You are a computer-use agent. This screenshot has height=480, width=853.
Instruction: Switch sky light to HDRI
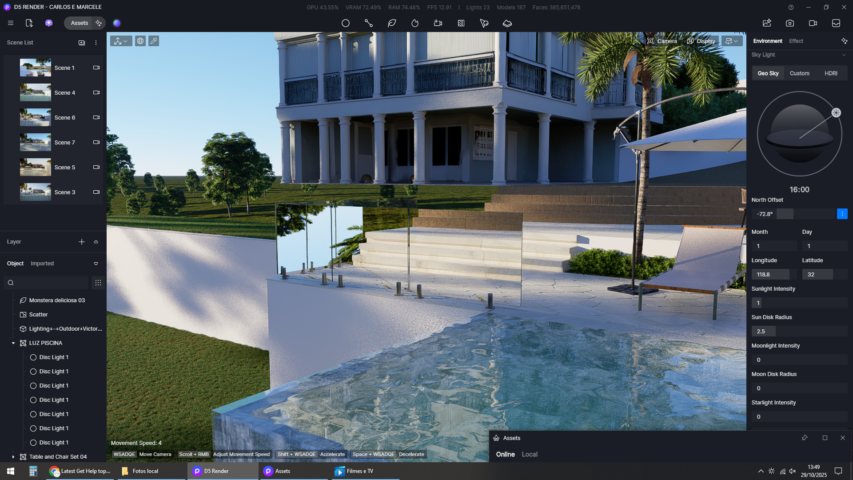coord(830,73)
